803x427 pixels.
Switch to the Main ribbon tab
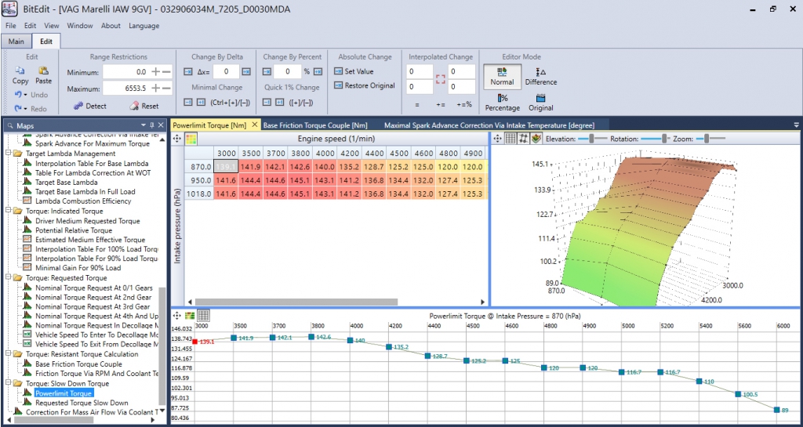pos(16,42)
